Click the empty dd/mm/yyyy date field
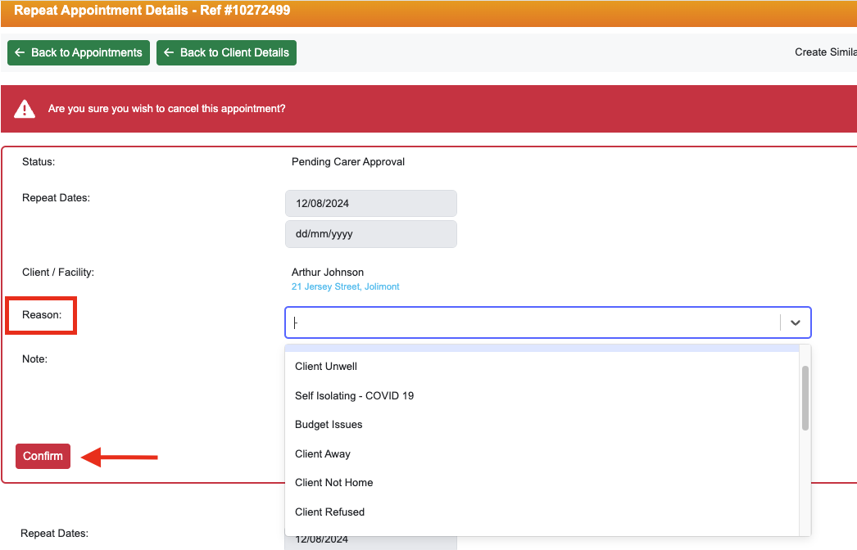The image size is (857, 550). click(370, 234)
